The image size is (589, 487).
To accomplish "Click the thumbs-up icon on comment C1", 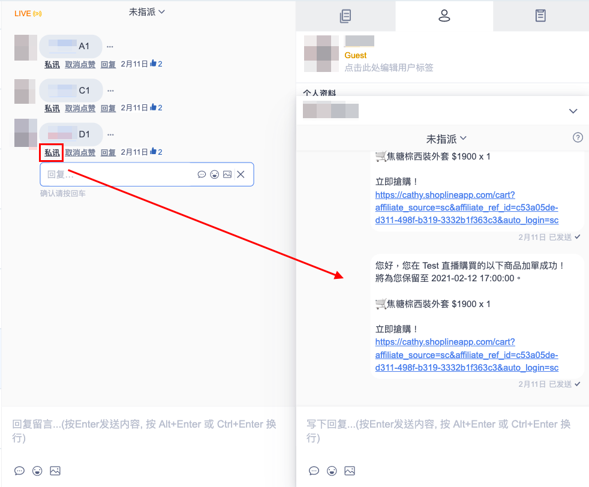I will point(153,107).
